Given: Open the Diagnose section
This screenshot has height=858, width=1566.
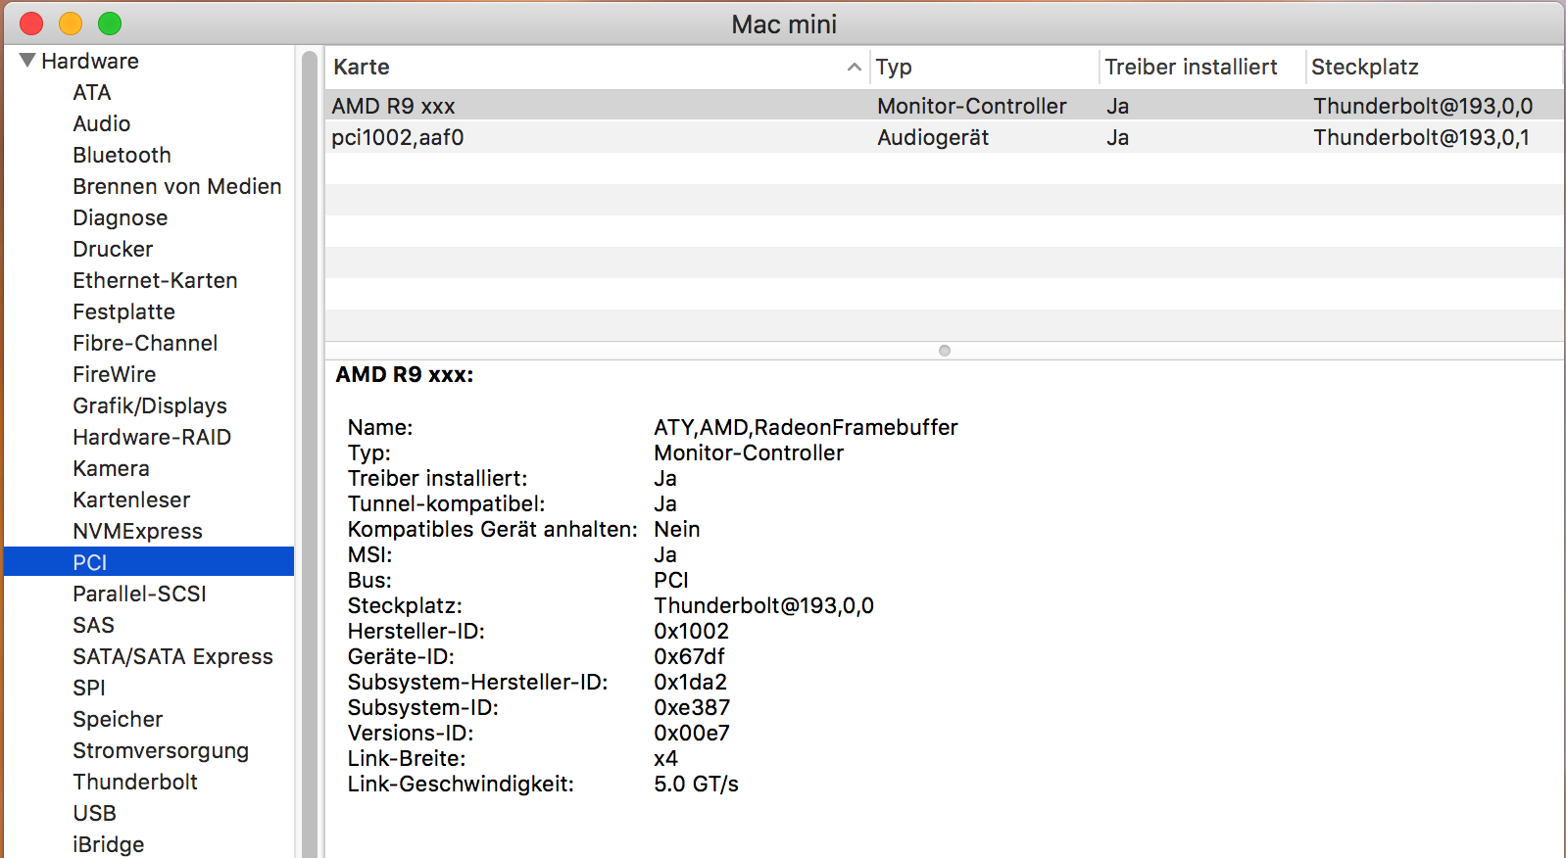Looking at the screenshot, I should pos(120,217).
